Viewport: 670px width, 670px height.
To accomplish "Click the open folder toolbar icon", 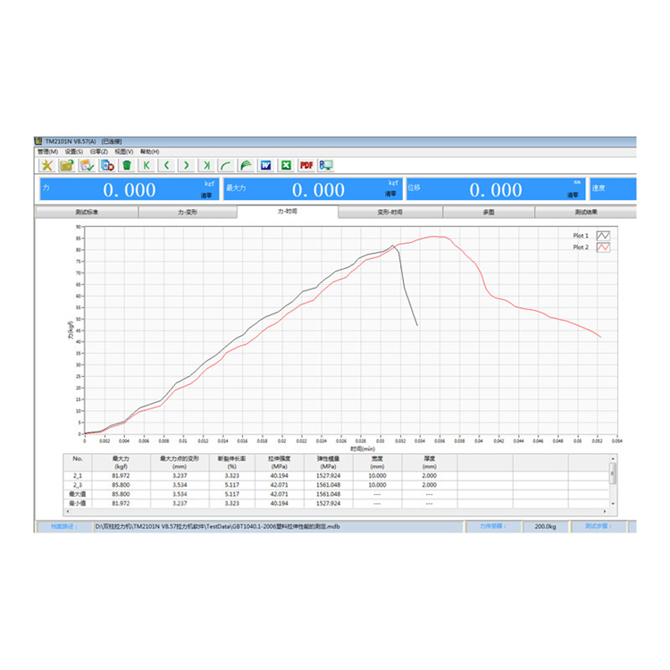I will tap(66, 165).
